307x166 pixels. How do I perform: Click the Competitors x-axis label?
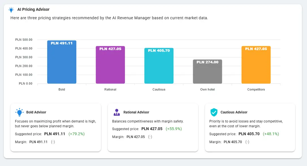pos(256,89)
